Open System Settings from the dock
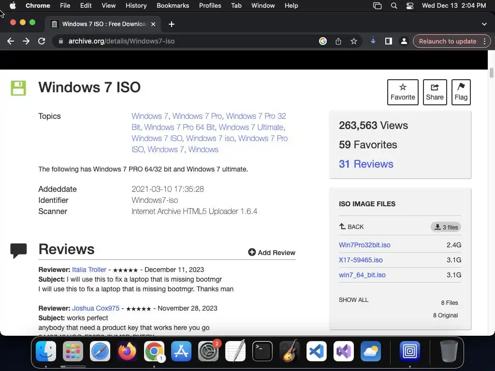Screen dimensions: 495x371 [208, 351]
